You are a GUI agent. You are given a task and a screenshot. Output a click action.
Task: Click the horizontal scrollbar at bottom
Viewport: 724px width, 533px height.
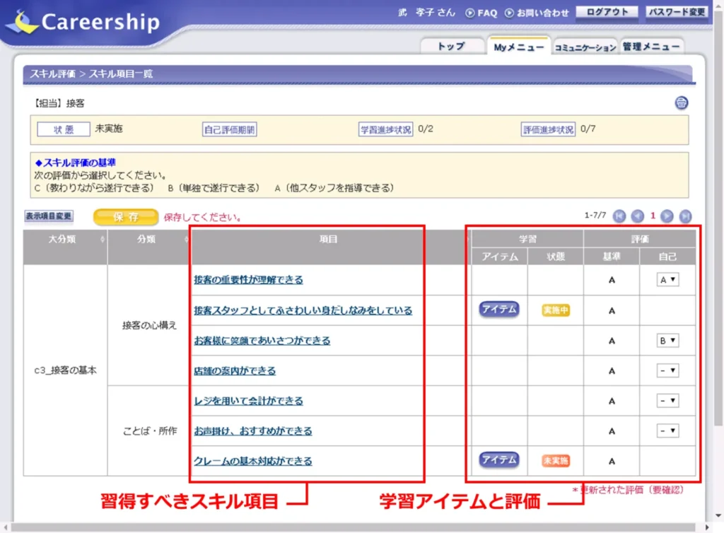(x=354, y=527)
